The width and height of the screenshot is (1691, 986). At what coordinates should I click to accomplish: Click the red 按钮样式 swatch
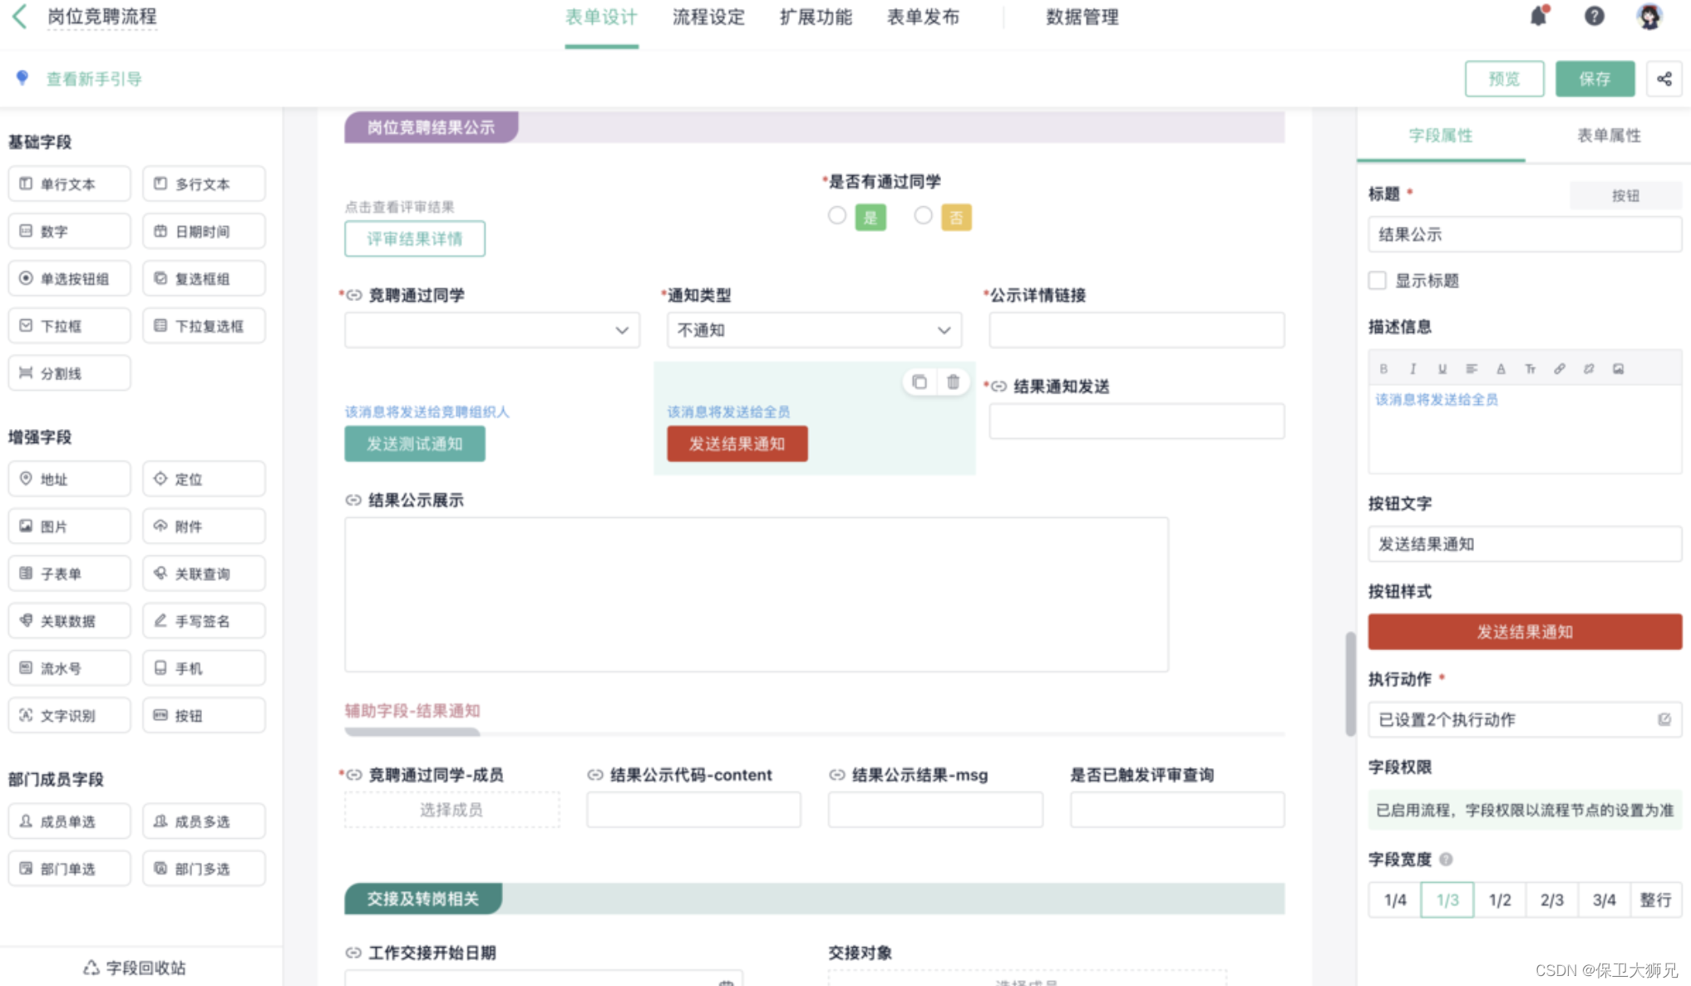tap(1524, 632)
